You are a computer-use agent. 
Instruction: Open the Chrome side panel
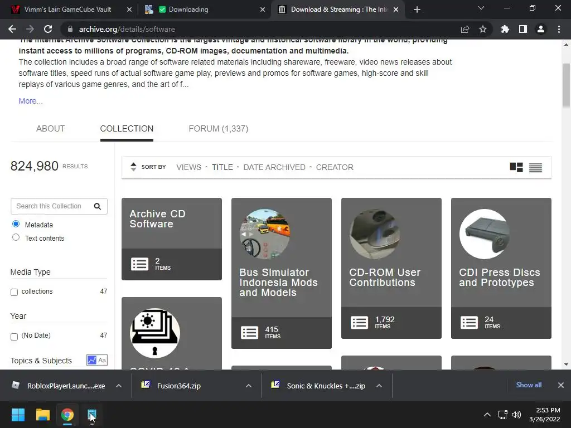coord(523,29)
